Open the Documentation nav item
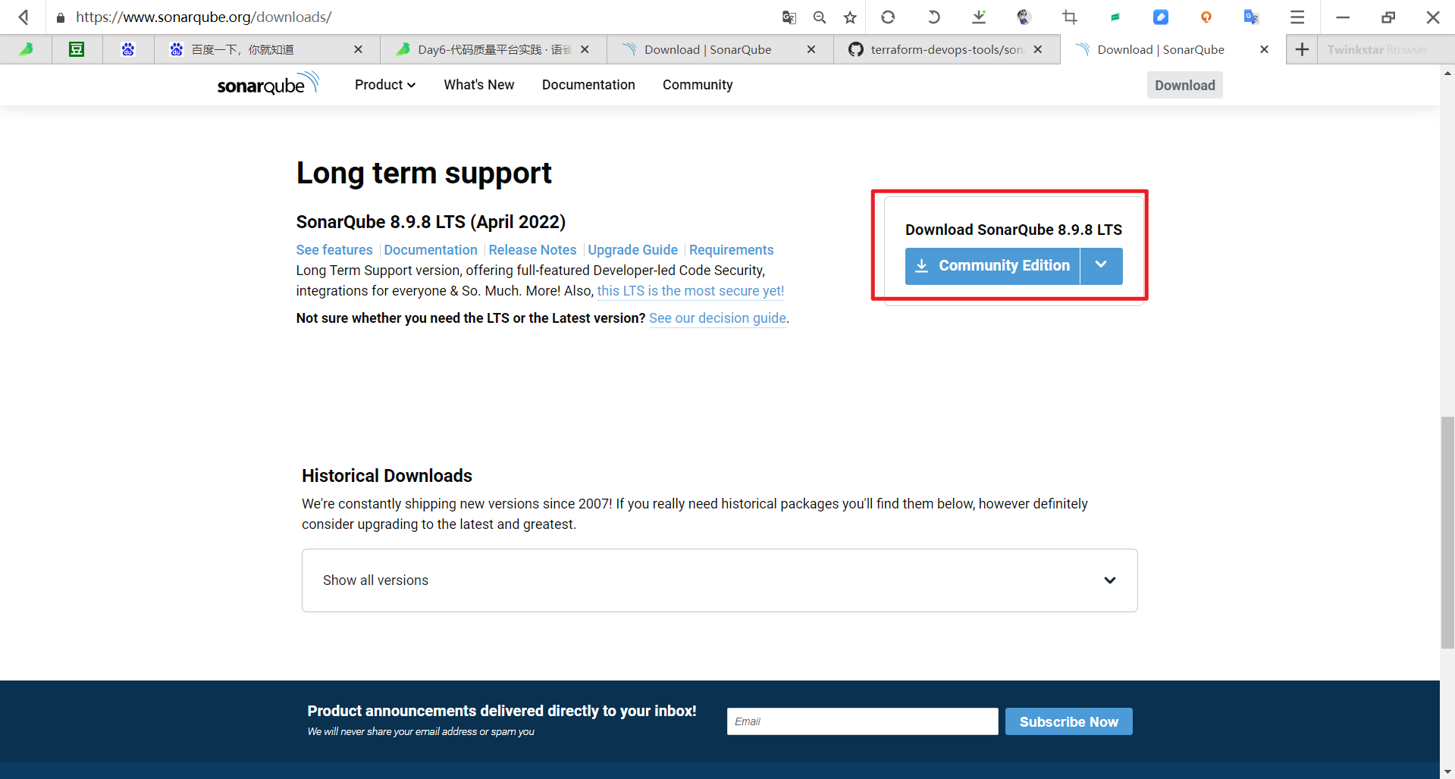The width and height of the screenshot is (1455, 779). pyautogui.click(x=588, y=85)
